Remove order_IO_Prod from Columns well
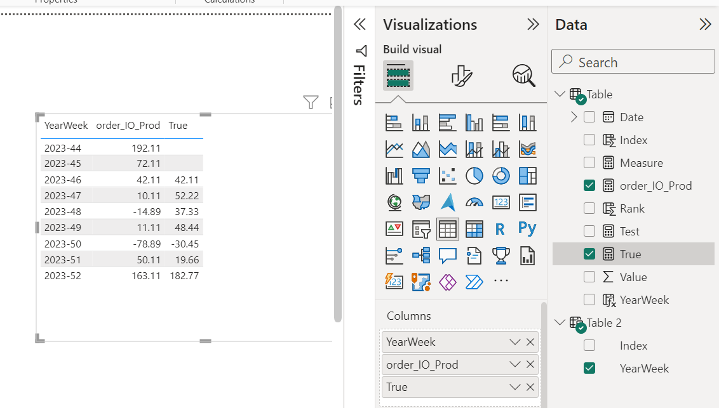The image size is (719, 408). [530, 364]
